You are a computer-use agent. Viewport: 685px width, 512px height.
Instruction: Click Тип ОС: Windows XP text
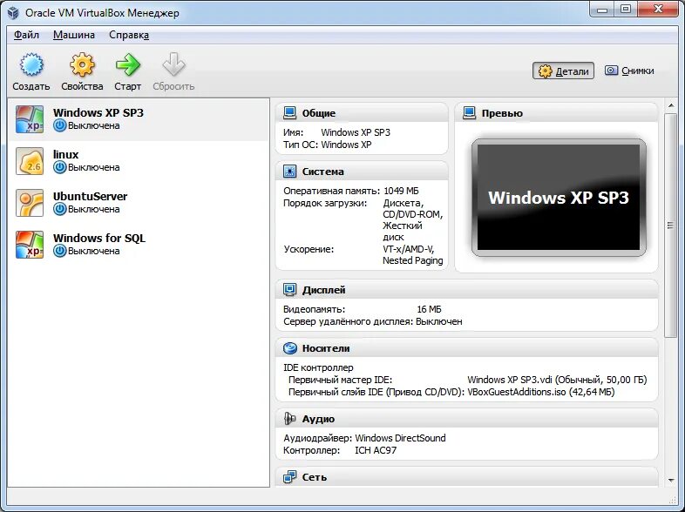(x=327, y=145)
